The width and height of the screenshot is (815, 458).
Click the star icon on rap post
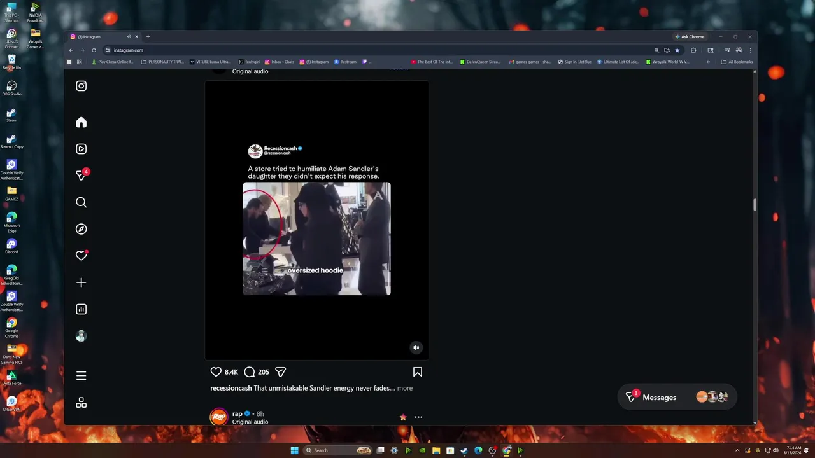(403, 417)
